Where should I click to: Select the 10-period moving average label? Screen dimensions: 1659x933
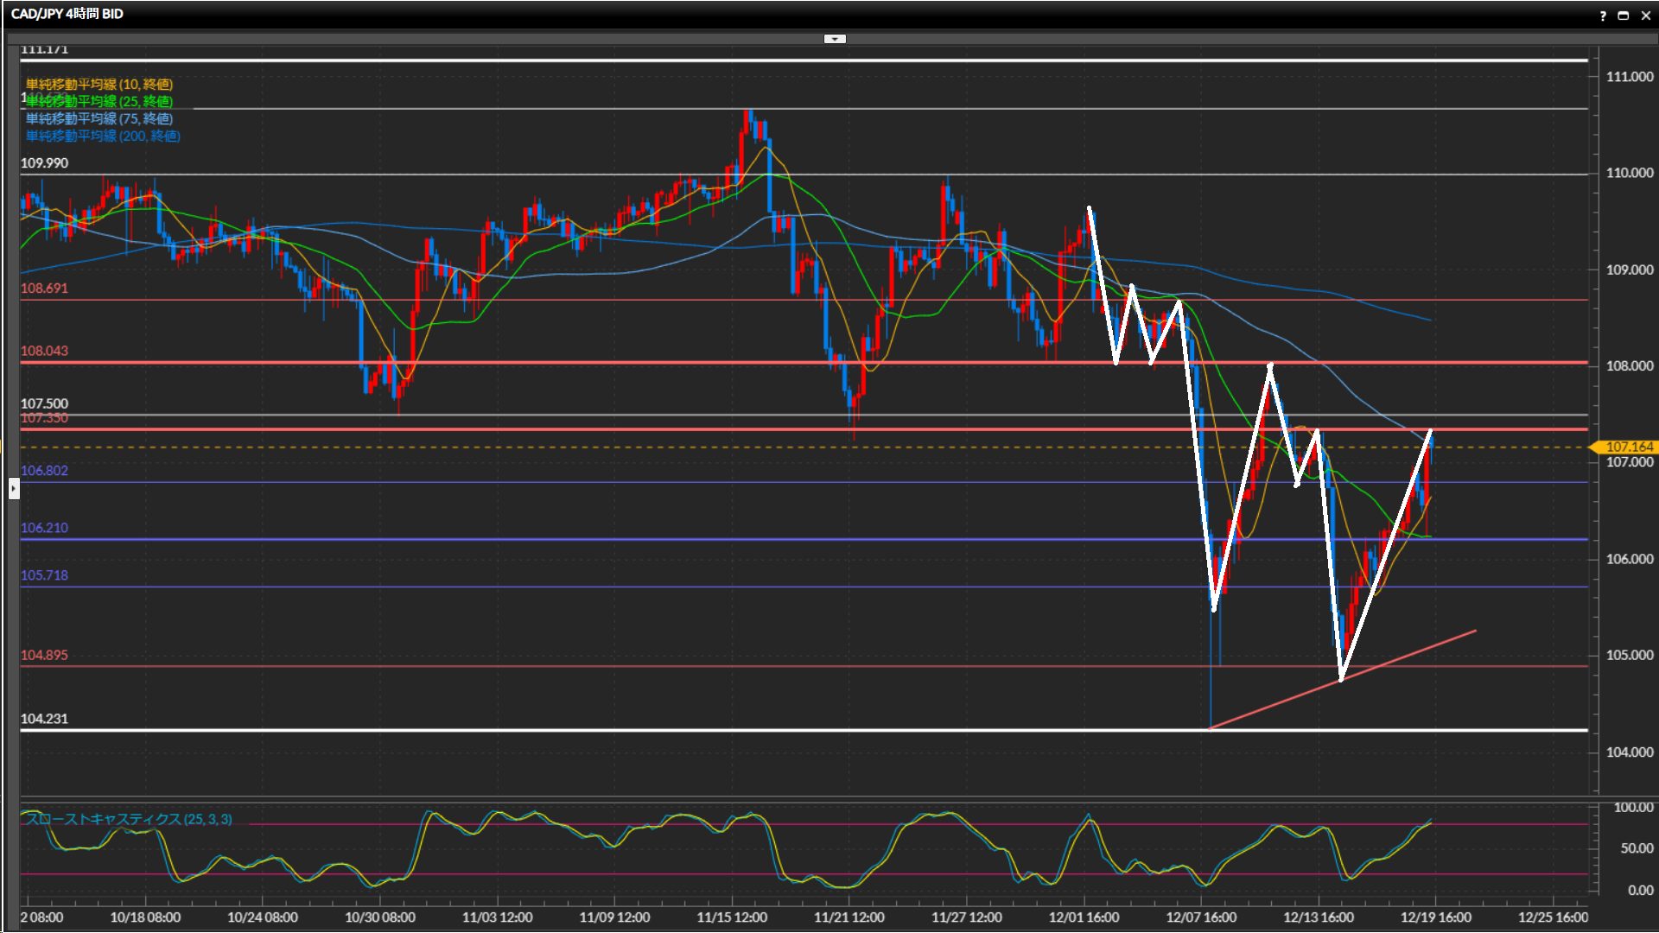tap(99, 84)
